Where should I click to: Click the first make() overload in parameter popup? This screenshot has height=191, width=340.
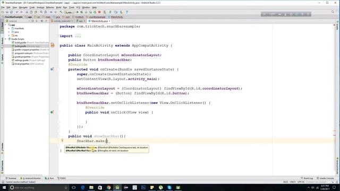point(106,147)
